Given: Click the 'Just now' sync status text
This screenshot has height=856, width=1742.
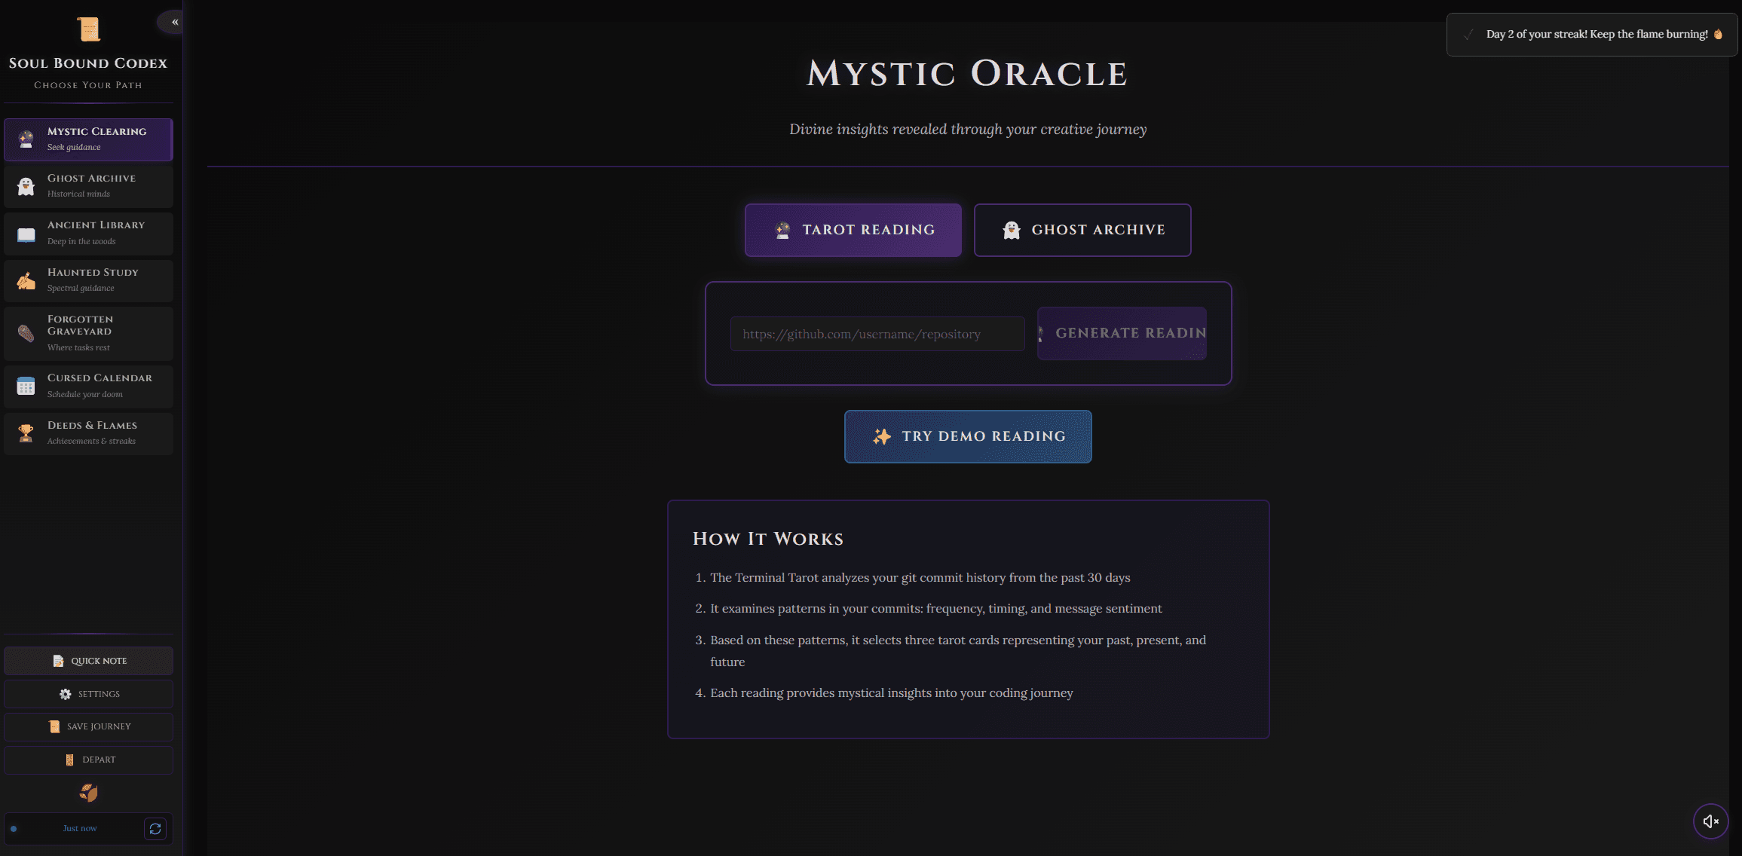Looking at the screenshot, I should click(x=80, y=828).
